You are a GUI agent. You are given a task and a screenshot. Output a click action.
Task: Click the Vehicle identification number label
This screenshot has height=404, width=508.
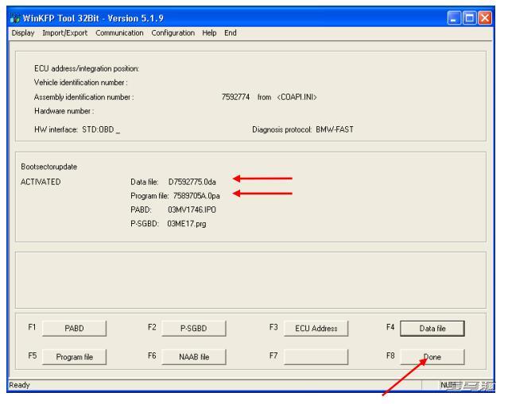tap(80, 83)
